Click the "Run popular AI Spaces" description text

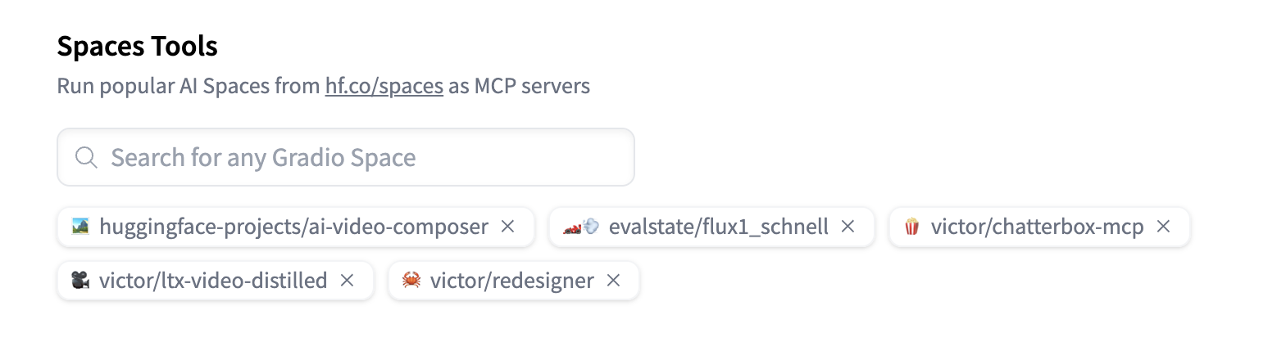coord(189,87)
